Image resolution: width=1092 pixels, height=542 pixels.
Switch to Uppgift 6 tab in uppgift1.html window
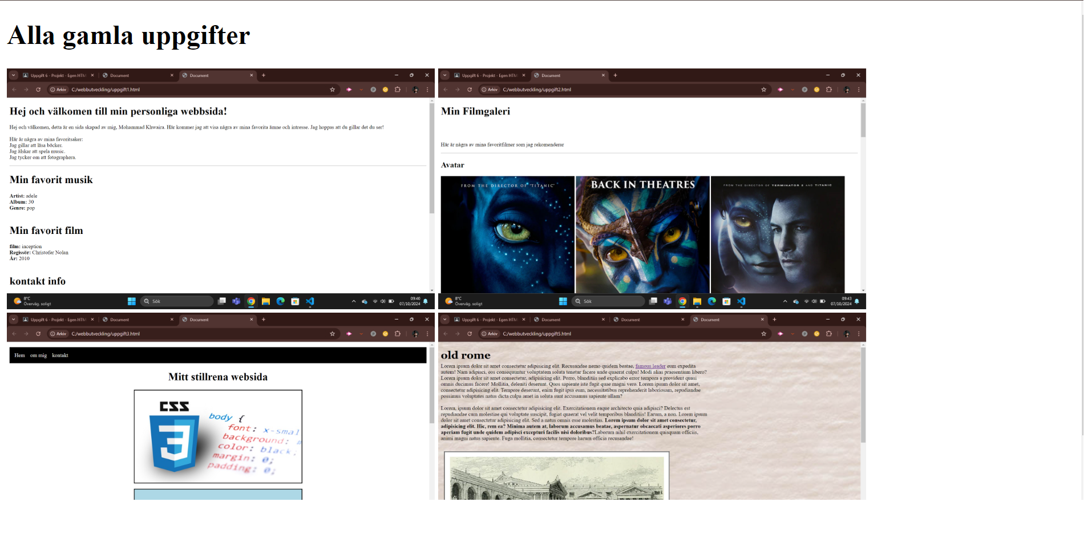pos(58,75)
